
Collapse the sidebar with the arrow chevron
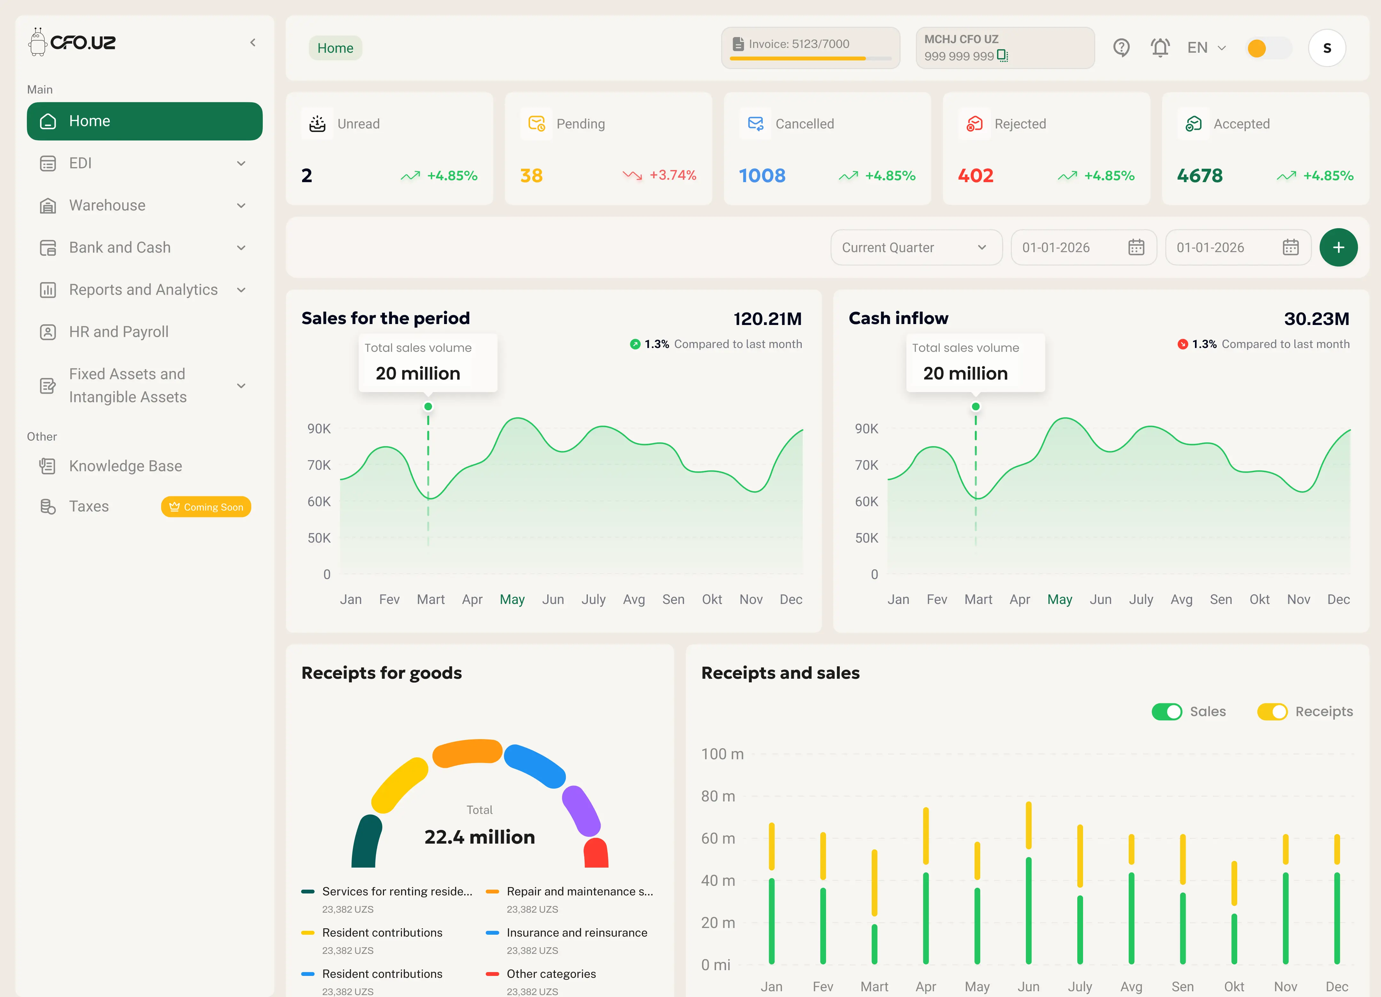point(253,42)
